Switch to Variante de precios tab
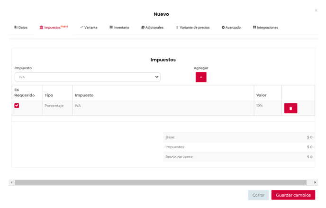The image size is (326, 208). [x=192, y=27]
